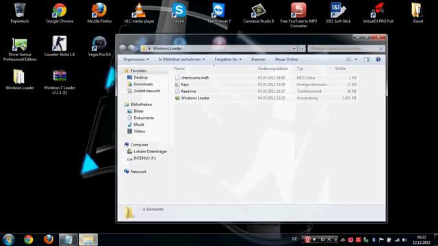Select Favoriten in navigation pane
The image size is (438, 246).
[138, 71]
